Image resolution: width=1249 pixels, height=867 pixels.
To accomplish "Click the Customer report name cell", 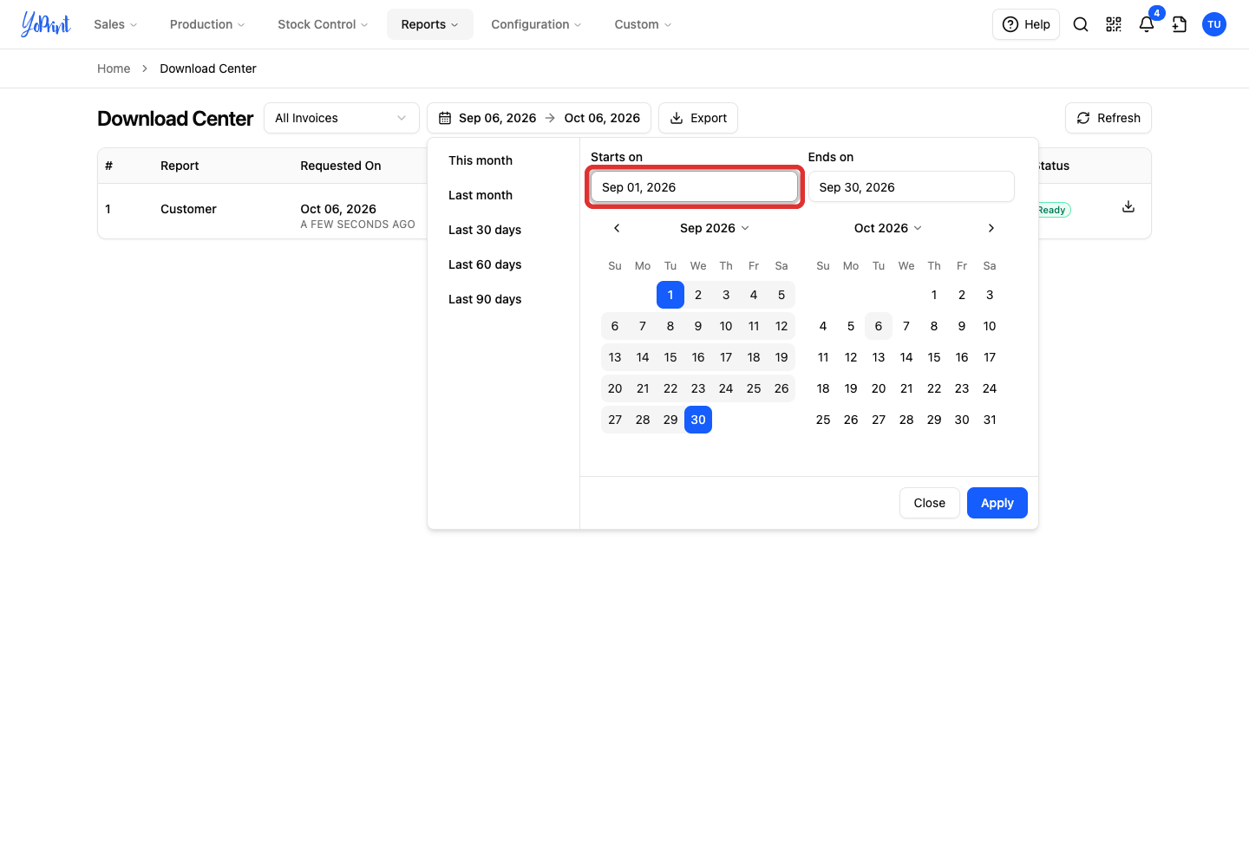I will tap(188, 209).
